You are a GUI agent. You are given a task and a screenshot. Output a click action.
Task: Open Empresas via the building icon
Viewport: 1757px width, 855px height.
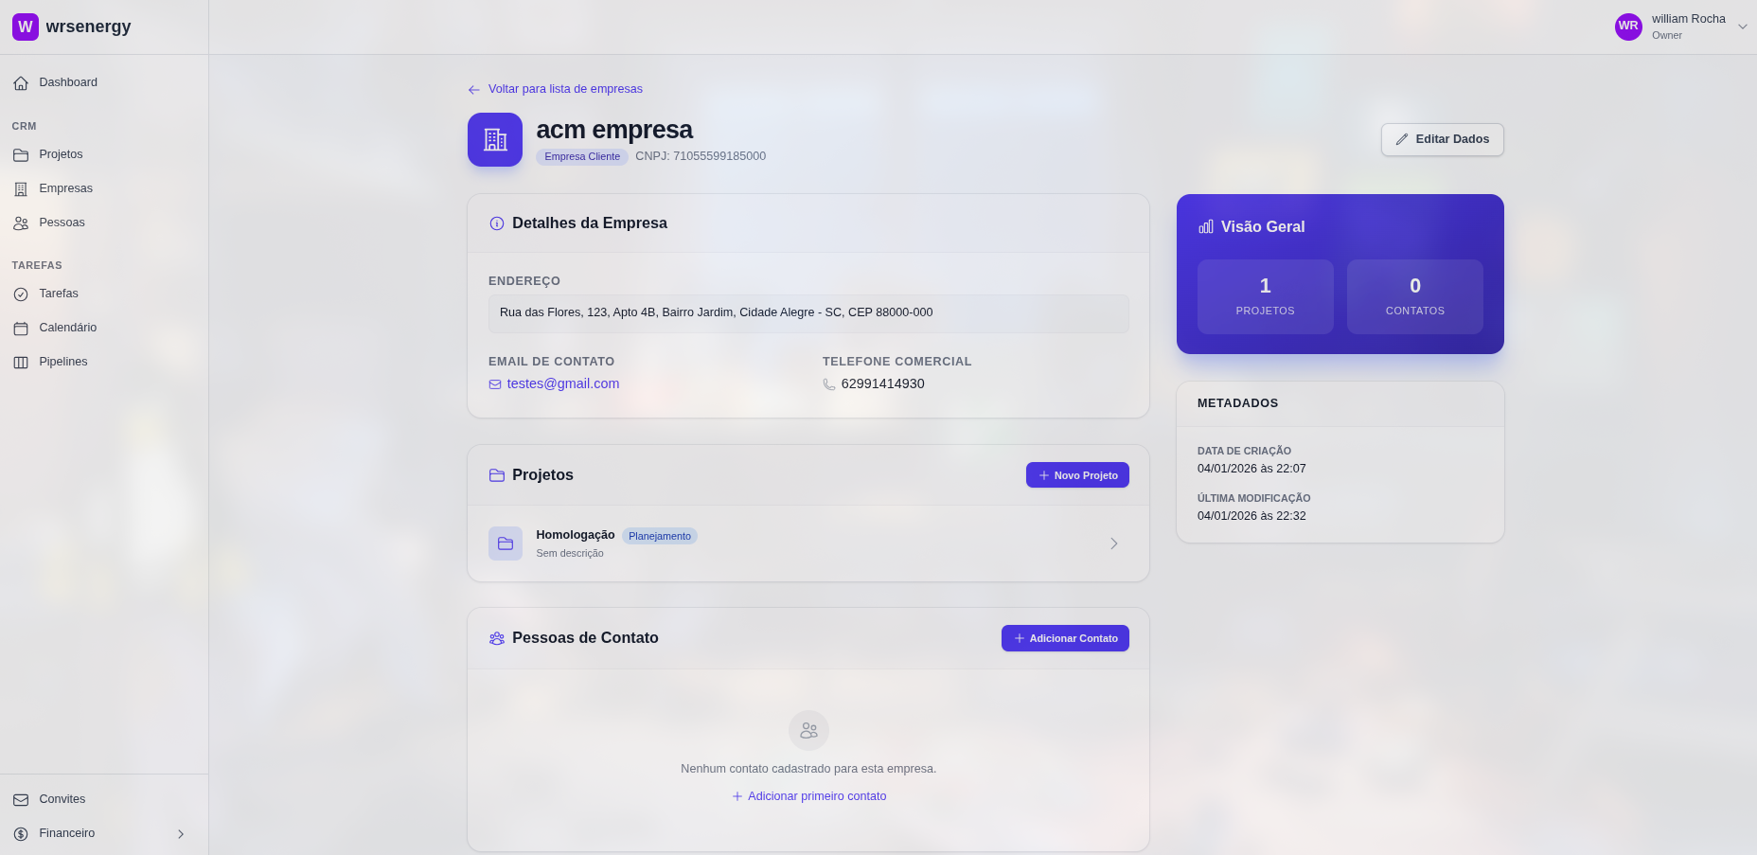coord(22,188)
